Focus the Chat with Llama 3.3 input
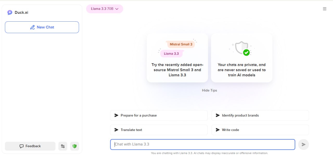 click(x=202, y=145)
